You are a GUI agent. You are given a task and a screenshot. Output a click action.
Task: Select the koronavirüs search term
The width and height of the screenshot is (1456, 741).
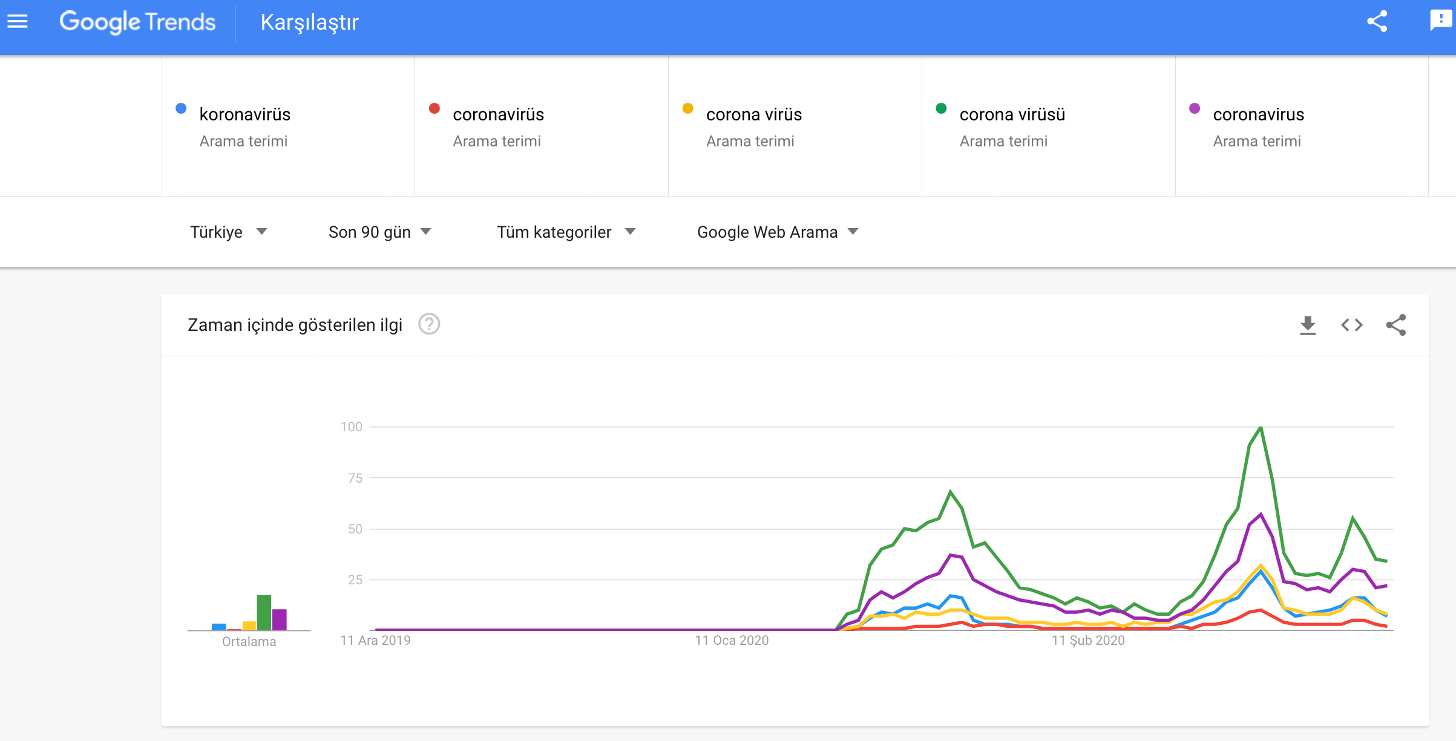tap(244, 115)
